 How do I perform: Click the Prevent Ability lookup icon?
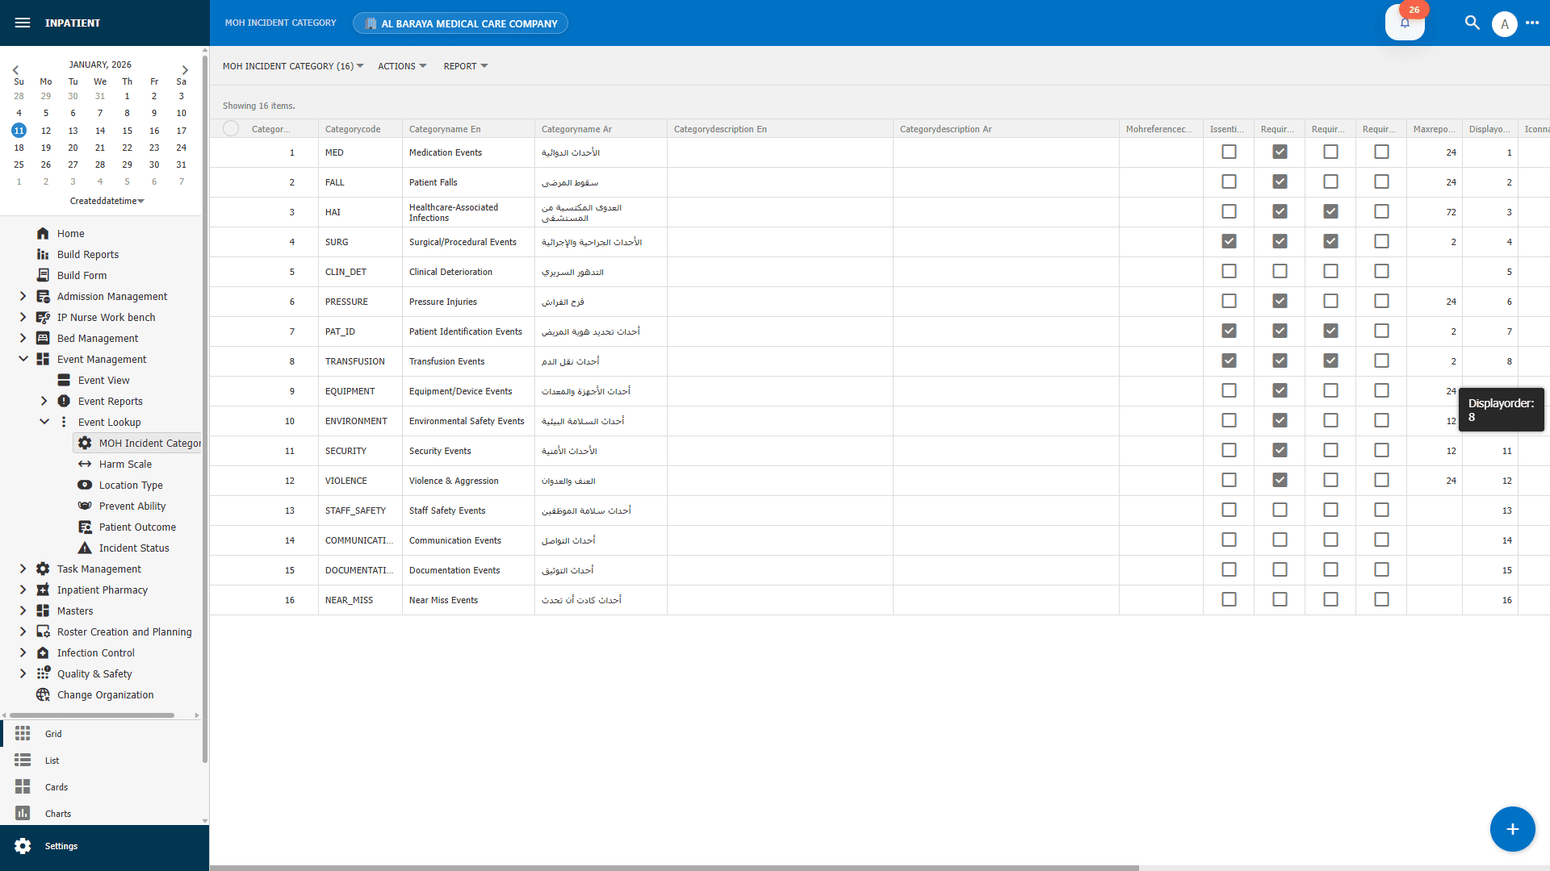84,506
